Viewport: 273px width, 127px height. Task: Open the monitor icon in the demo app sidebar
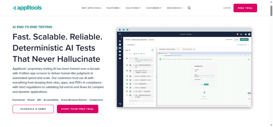(120, 58)
